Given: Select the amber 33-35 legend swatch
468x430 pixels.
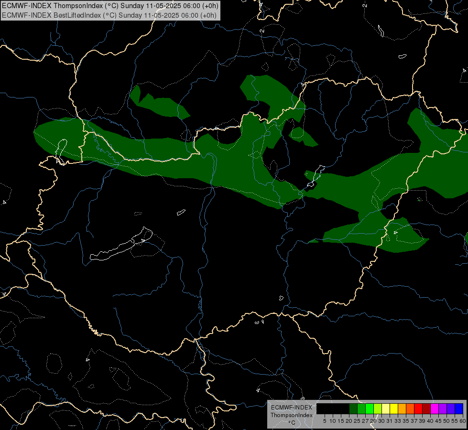Looking at the screenshot, I should pyautogui.click(x=402, y=409).
